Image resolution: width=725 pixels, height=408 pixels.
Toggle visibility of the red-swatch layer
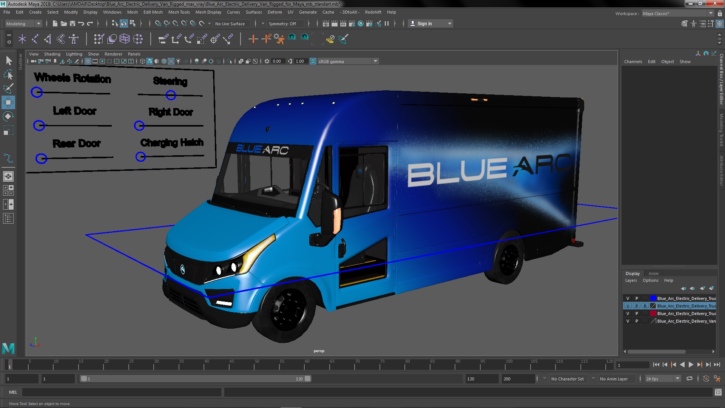pos(628,314)
